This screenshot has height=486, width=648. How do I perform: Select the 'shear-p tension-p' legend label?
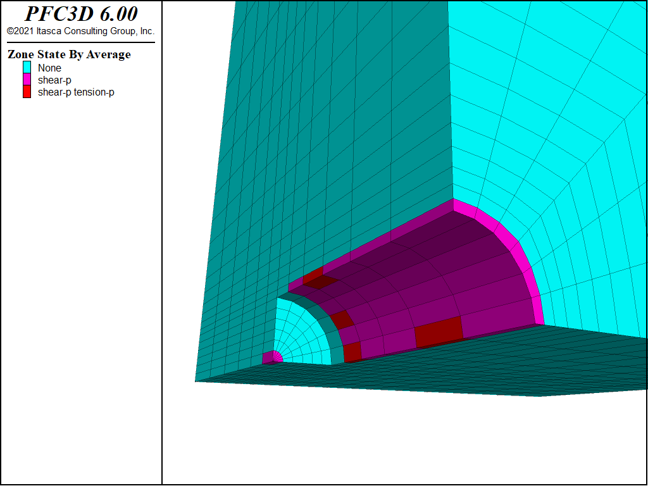[76, 92]
